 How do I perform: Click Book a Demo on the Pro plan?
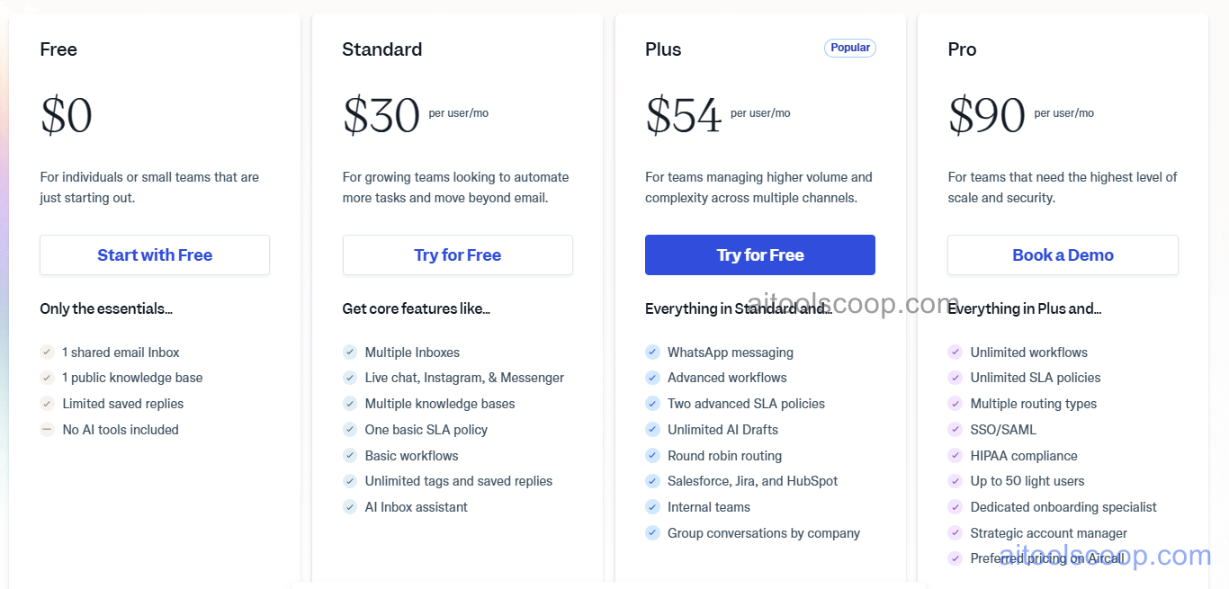point(1063,254)
